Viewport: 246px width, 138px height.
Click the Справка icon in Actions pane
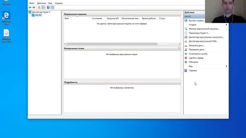[186, 71]
